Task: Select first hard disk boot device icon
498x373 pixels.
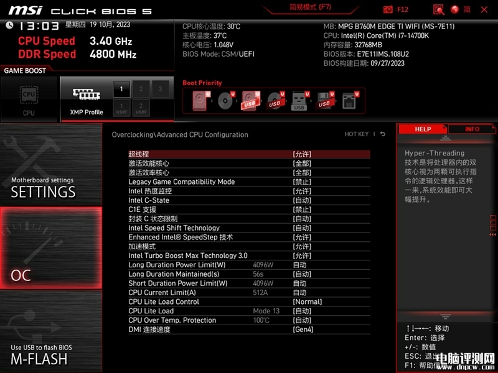Action: [x=201, y=101]
